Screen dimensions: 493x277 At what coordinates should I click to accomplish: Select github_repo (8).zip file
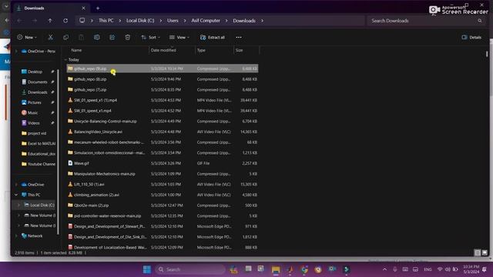coord(163,79)
